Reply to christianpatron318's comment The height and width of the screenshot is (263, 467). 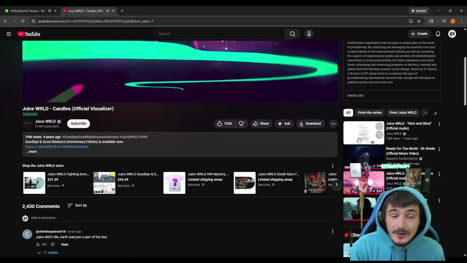point(65,244)
